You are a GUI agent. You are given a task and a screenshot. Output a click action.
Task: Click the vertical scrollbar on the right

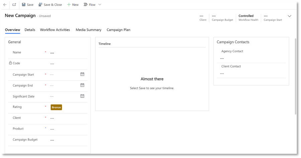coord(295,77)
